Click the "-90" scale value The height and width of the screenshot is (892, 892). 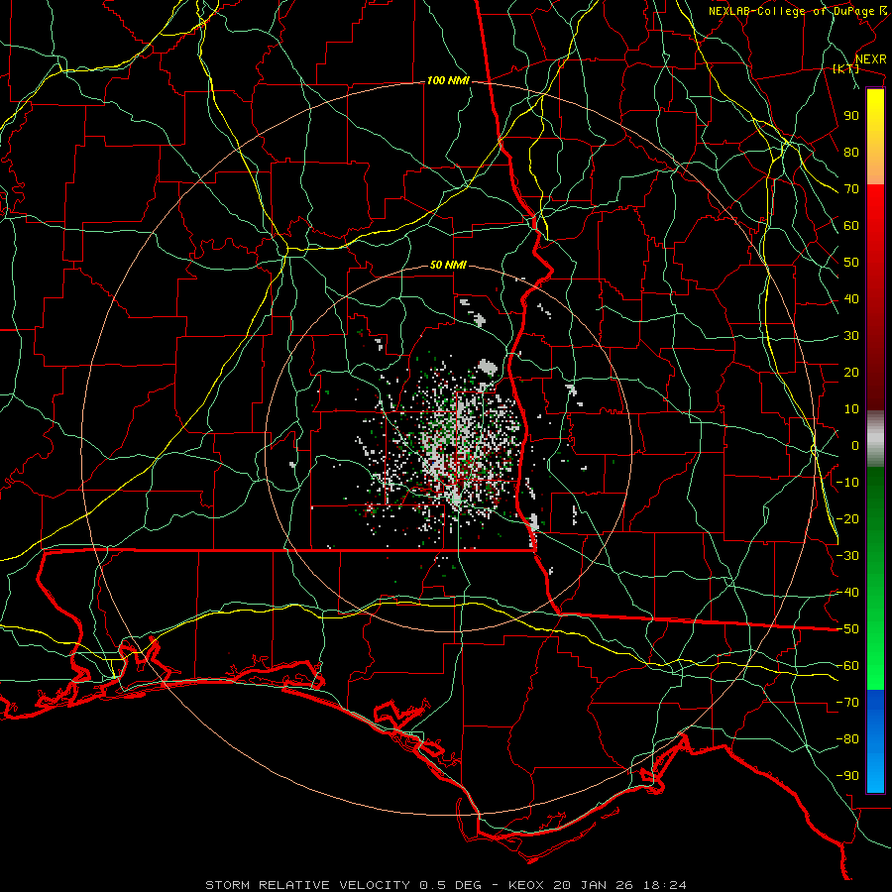pyautogui.click(x=847, y=776)
